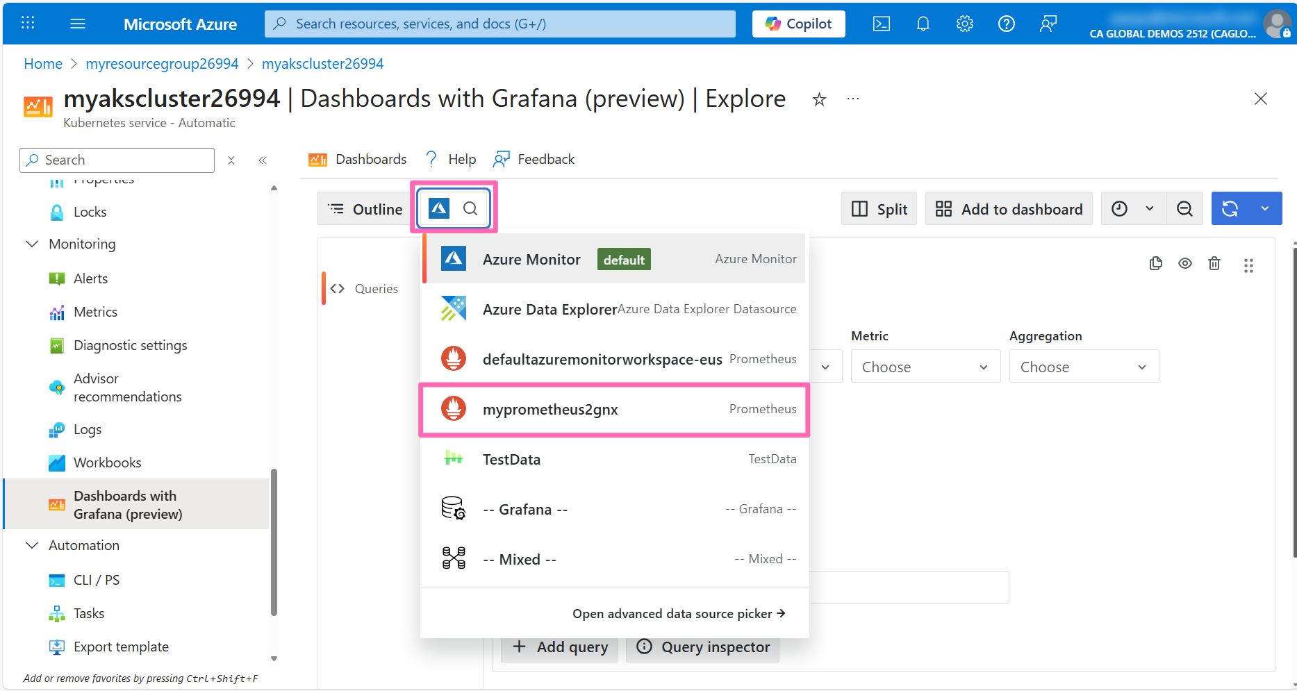The width and height of the screenshot is (1297, 691).
Task: Click the refresh query button
Action: coord(1230,209)
